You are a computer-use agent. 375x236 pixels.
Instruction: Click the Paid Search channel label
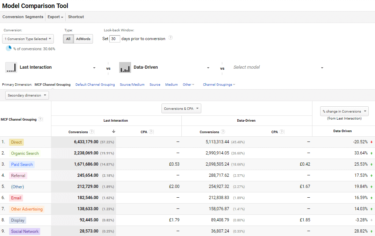pos(22,165)
